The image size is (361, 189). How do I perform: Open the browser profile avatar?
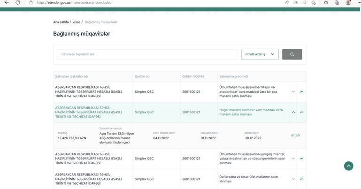(x=348, y=2)
